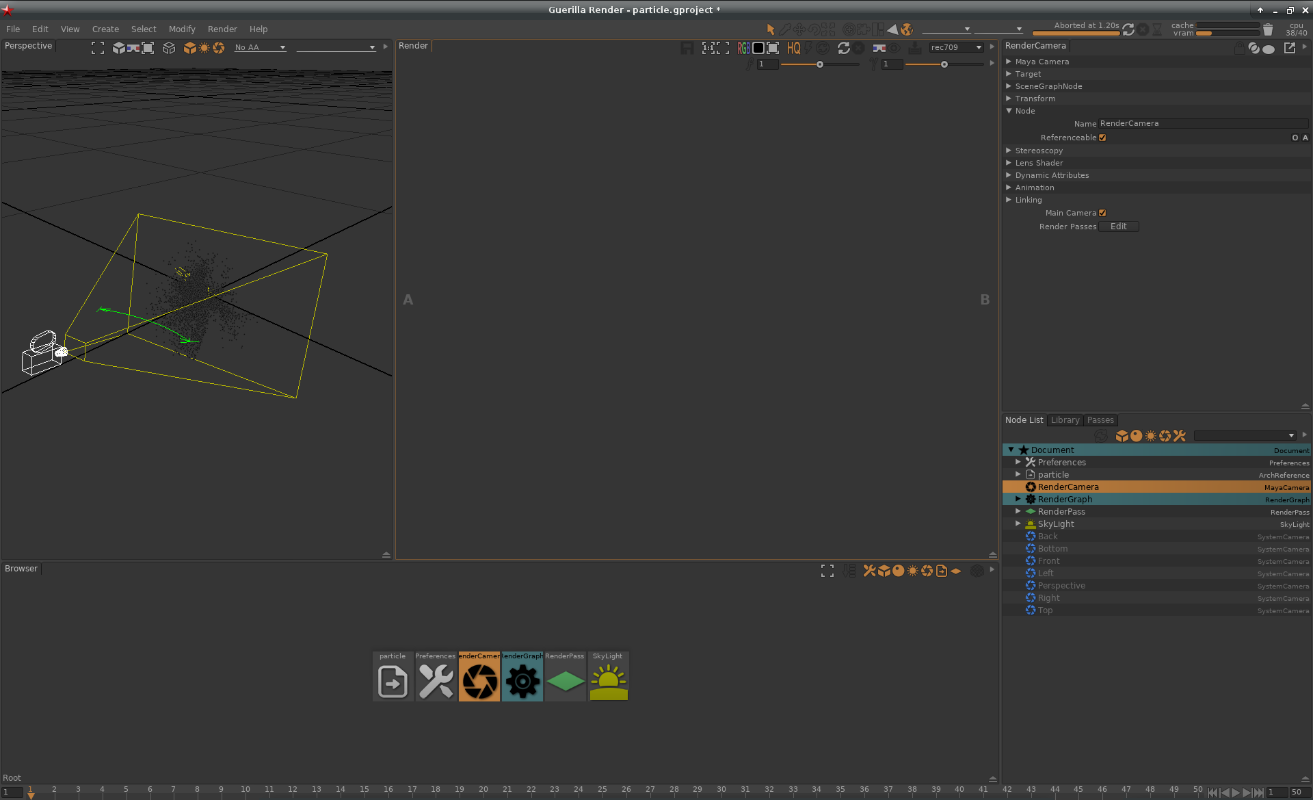The height and width of the screenshot is (800, 1313).
Task: Click the clear cache trash icon
Action: 1268,29
